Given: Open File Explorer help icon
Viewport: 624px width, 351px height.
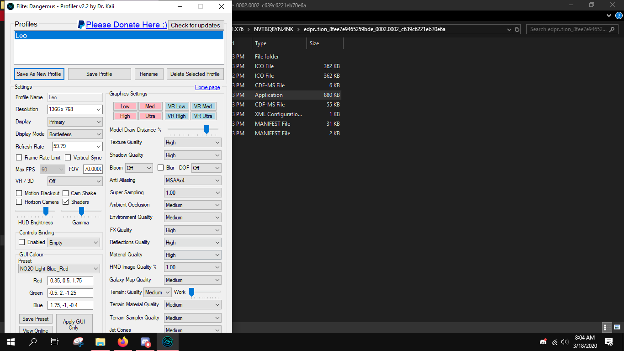Looking at the screenshot, I should click(x=619, y=16).
